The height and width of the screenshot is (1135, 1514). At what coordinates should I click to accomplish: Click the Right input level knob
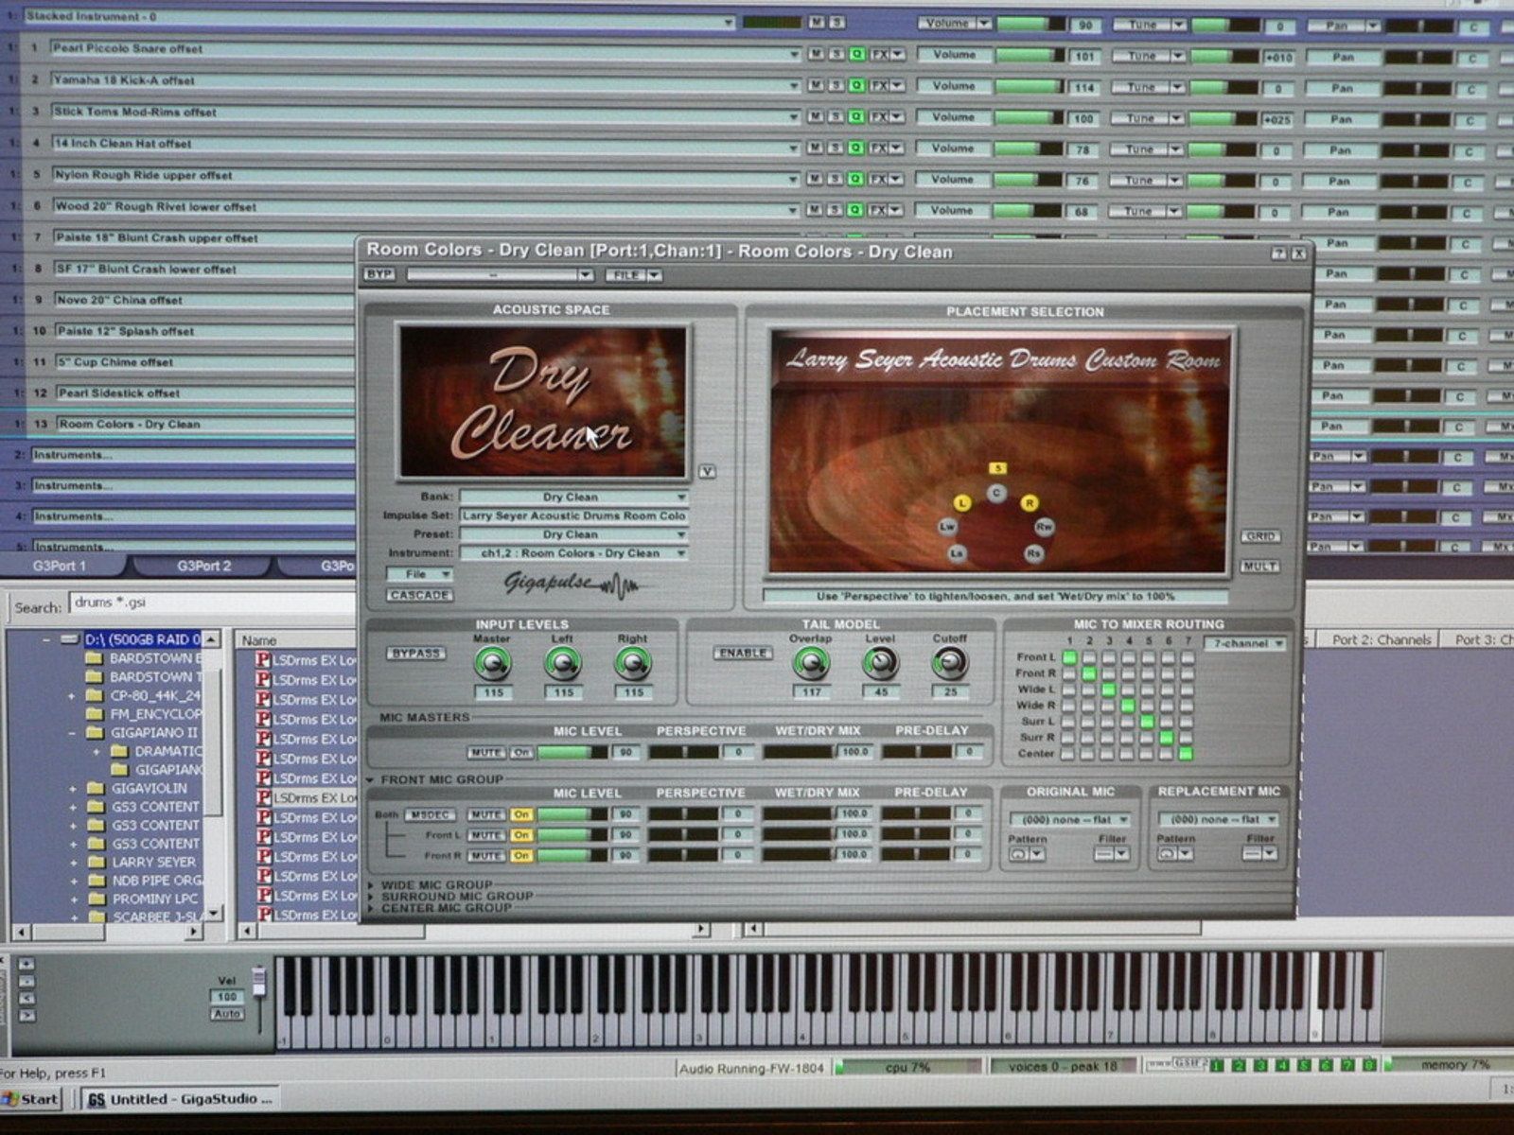click(x=632, y=664)
